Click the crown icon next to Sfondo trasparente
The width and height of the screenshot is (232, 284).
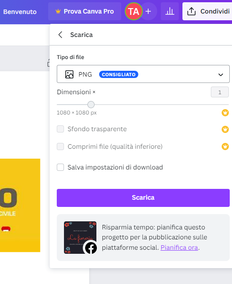point(225,129)
